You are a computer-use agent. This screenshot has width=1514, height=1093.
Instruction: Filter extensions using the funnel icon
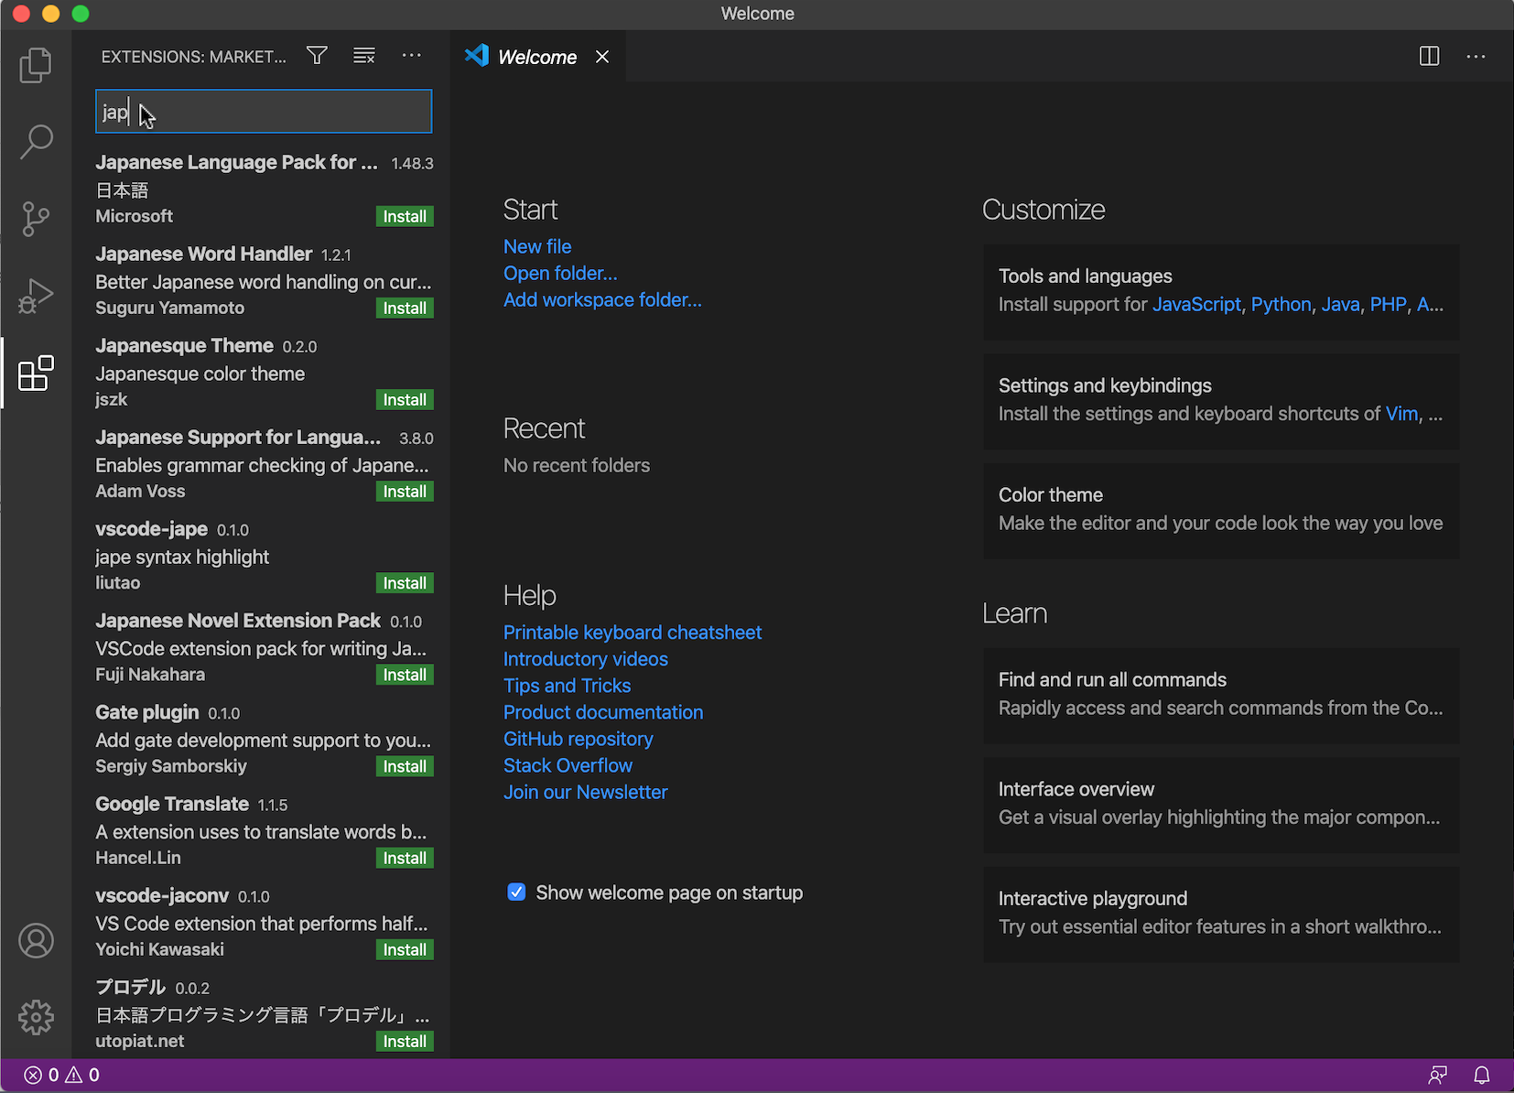click(x=317, y=56)
